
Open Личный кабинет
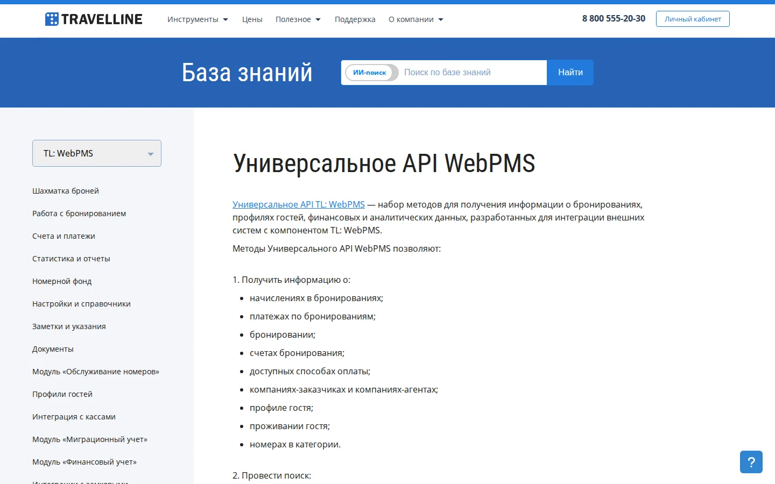click(693, 19)
